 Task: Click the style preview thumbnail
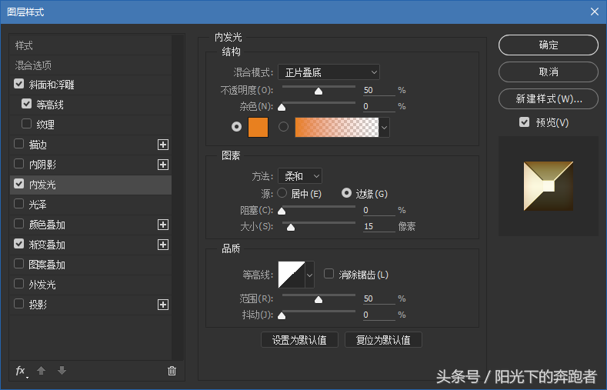[x=549, y=186]
